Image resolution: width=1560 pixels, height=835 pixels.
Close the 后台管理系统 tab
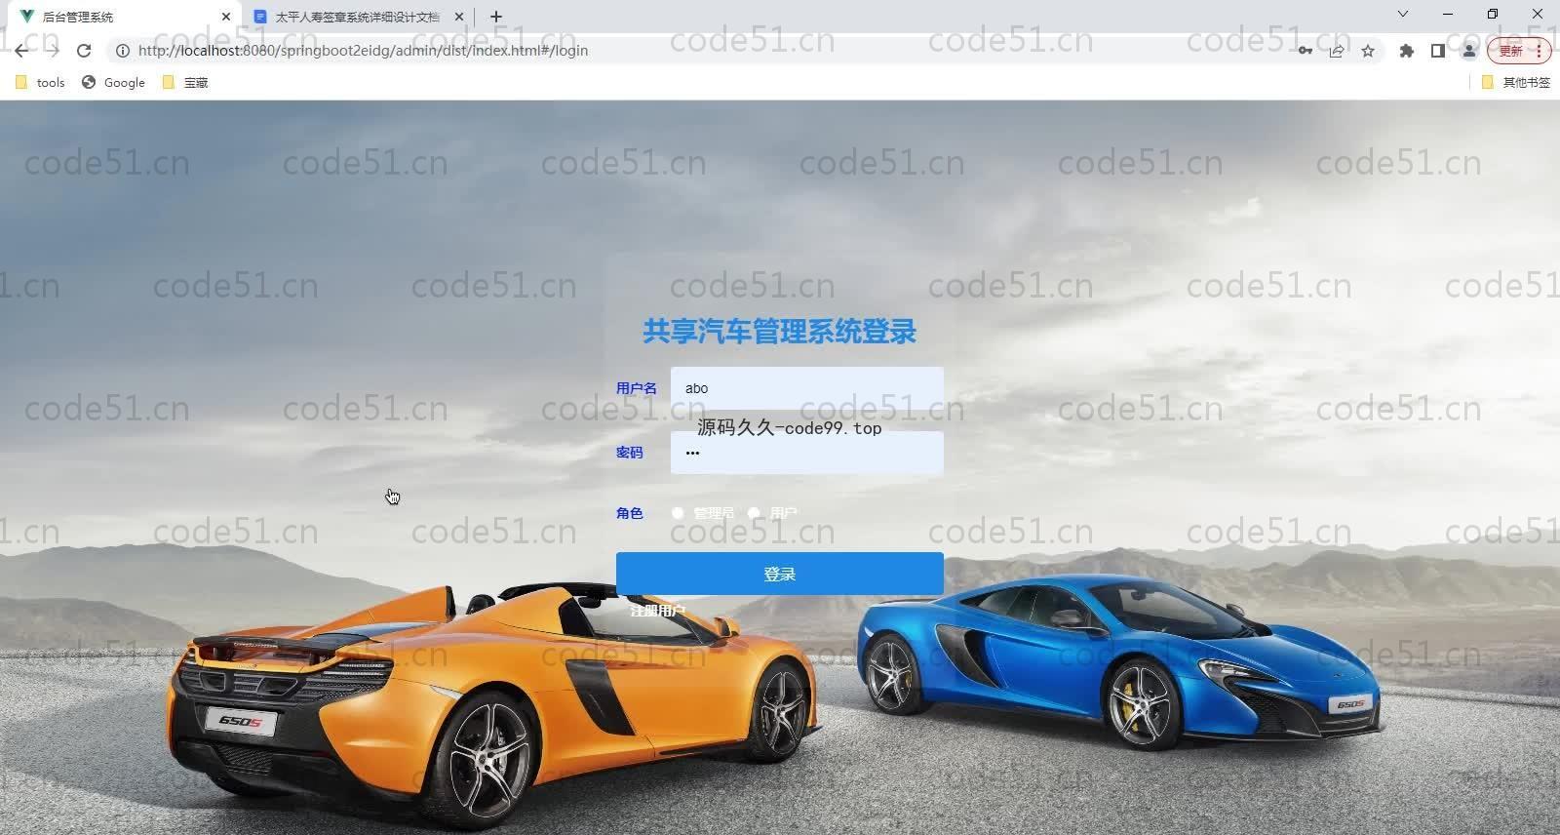pos(226,17)
